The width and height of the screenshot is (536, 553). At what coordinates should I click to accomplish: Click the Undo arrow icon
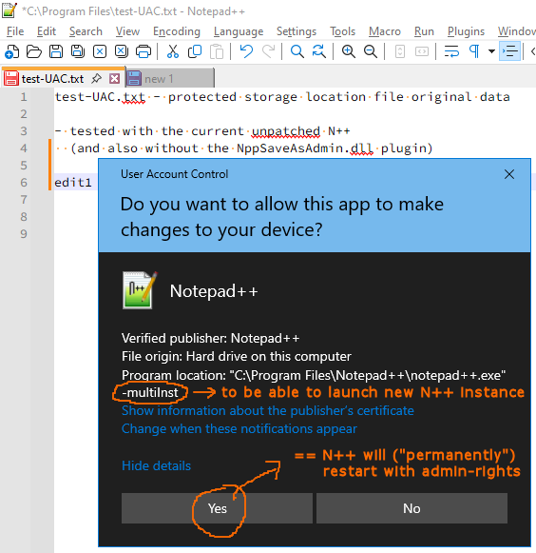246,51
